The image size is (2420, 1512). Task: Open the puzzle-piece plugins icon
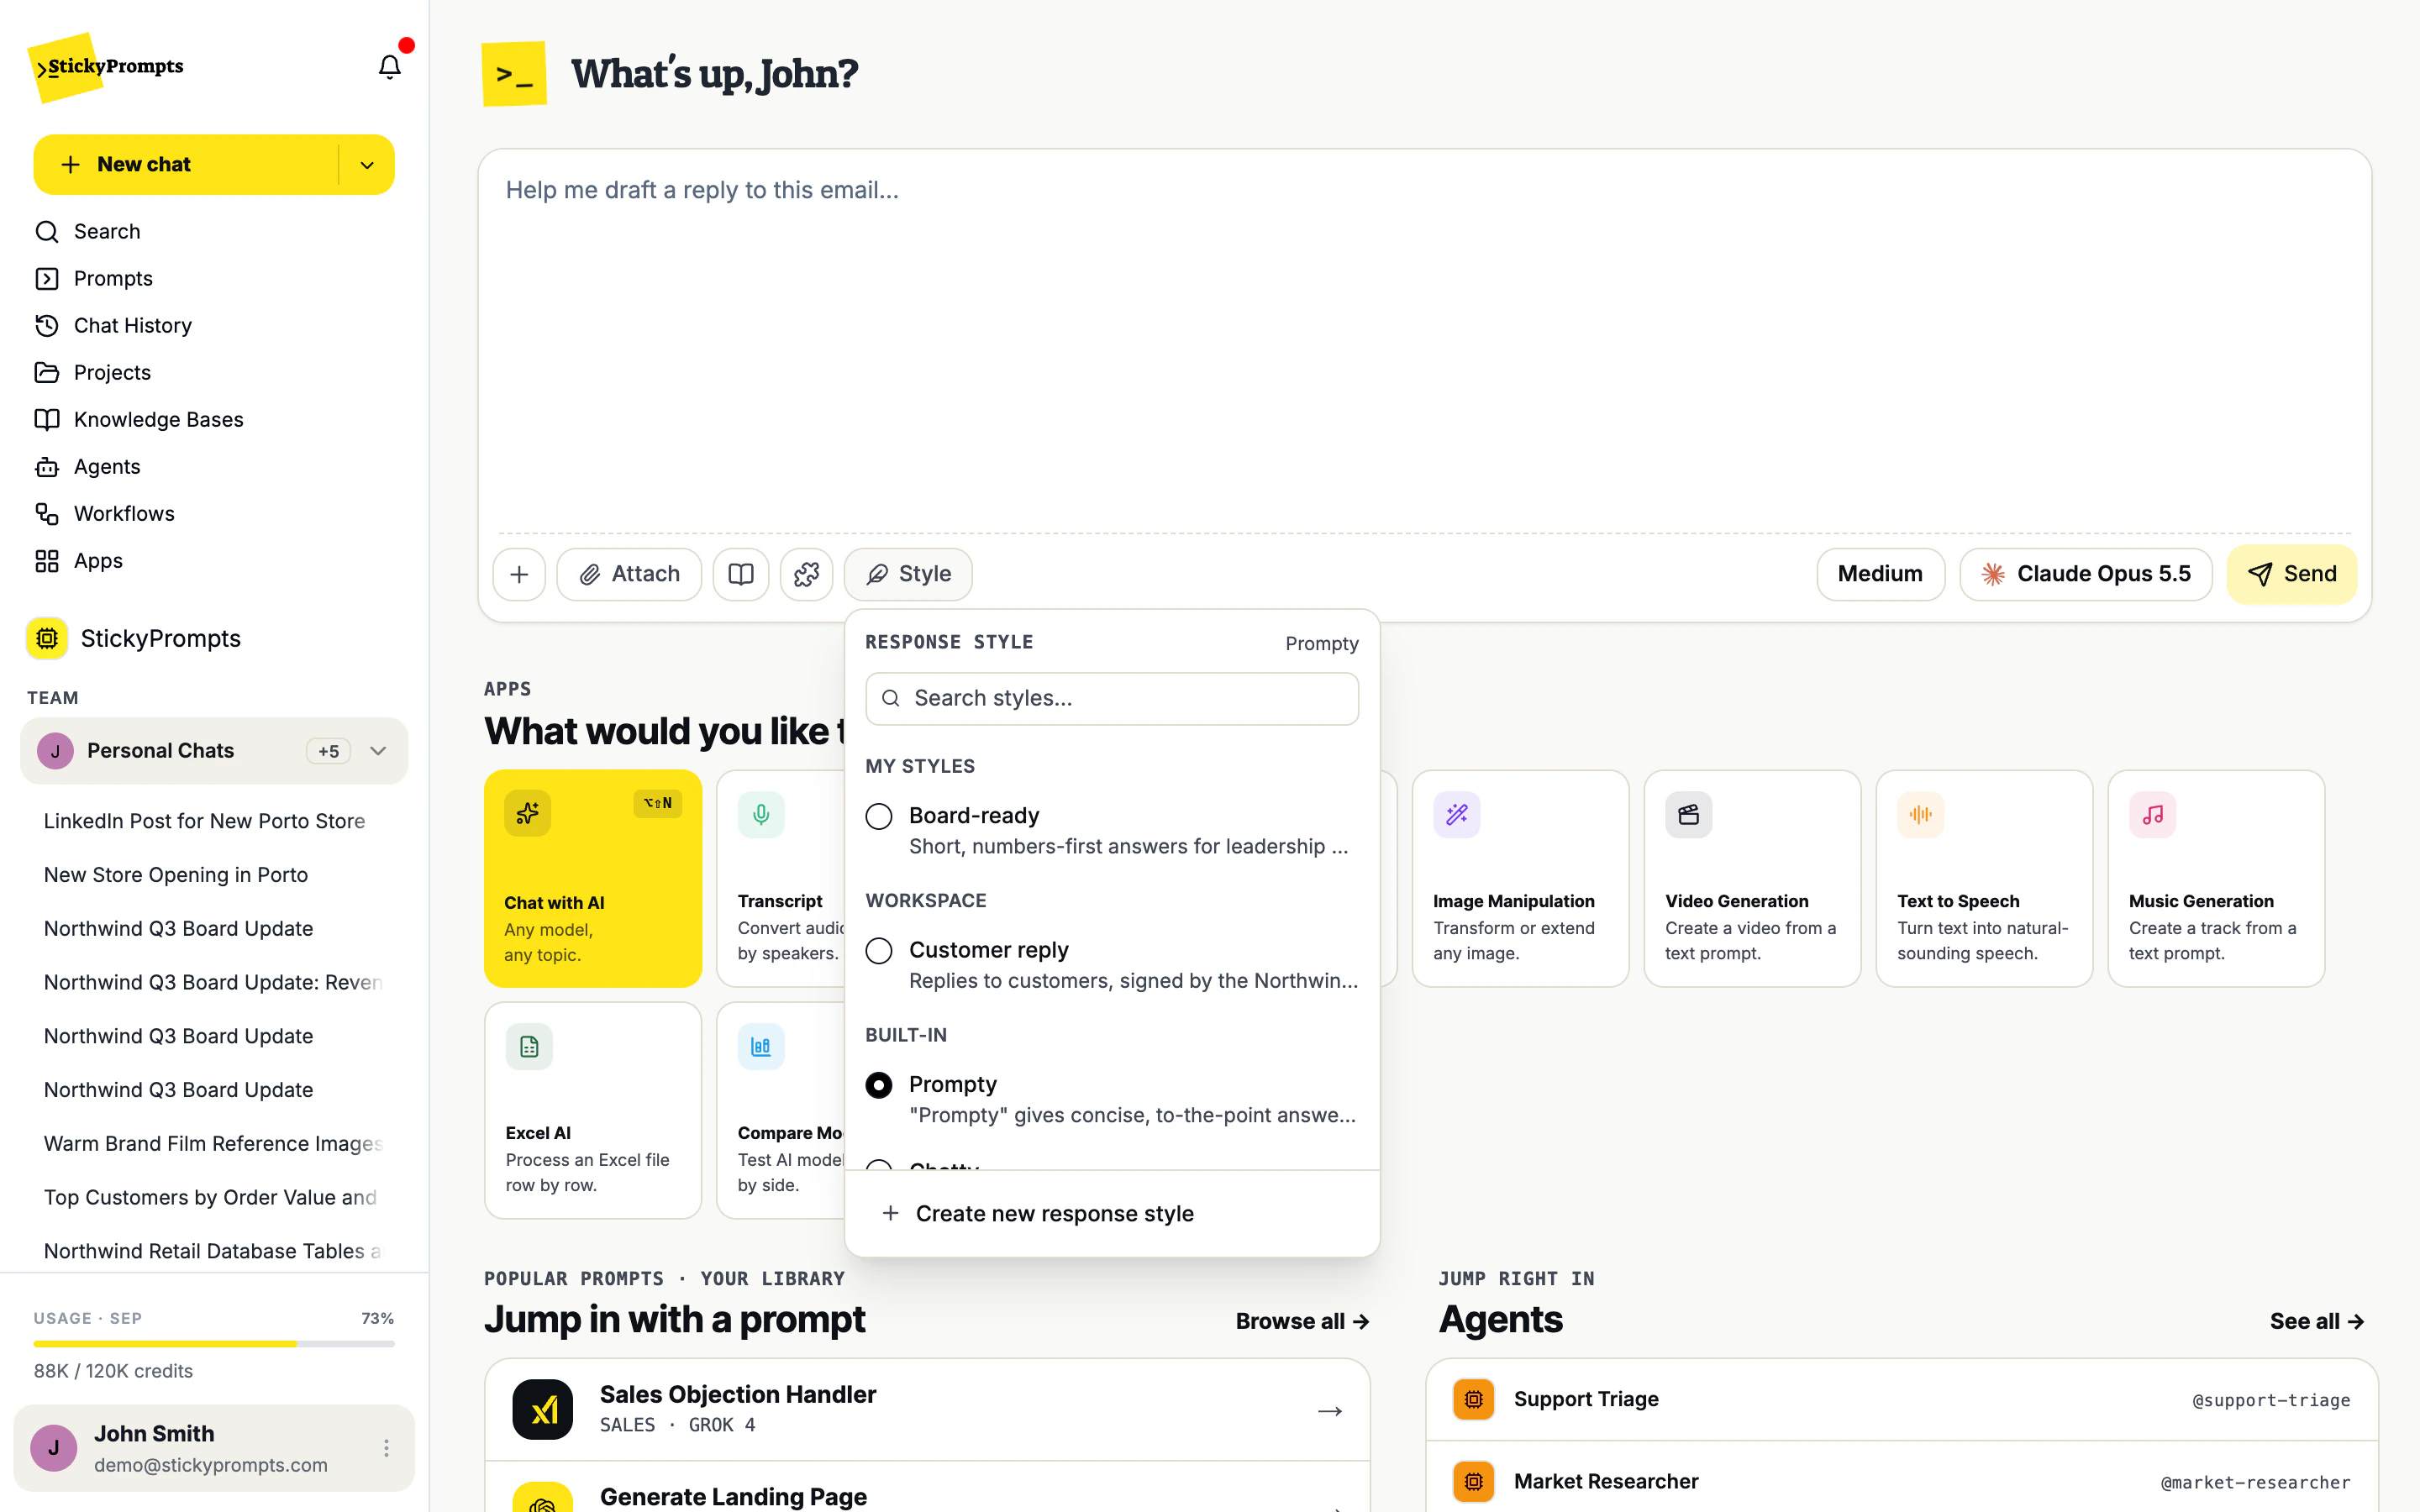tap(806, 574)
